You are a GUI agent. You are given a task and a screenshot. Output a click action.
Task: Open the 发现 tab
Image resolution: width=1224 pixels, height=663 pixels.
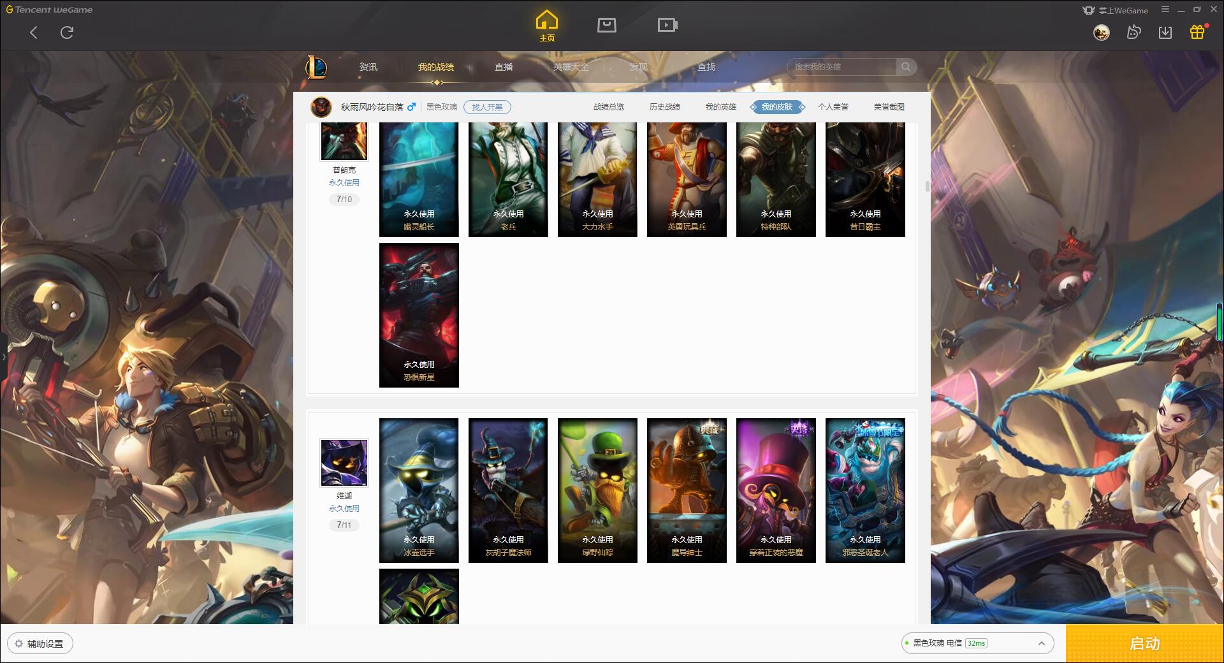[639, 67]
